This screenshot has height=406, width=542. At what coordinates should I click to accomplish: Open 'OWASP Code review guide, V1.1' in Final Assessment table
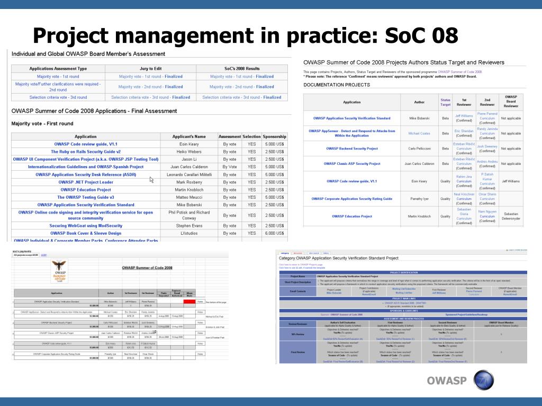86,144
